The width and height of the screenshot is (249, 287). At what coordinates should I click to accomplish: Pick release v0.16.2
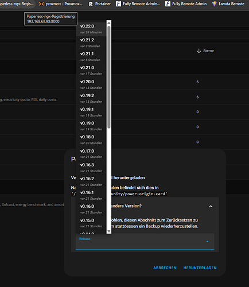(91, 181)
